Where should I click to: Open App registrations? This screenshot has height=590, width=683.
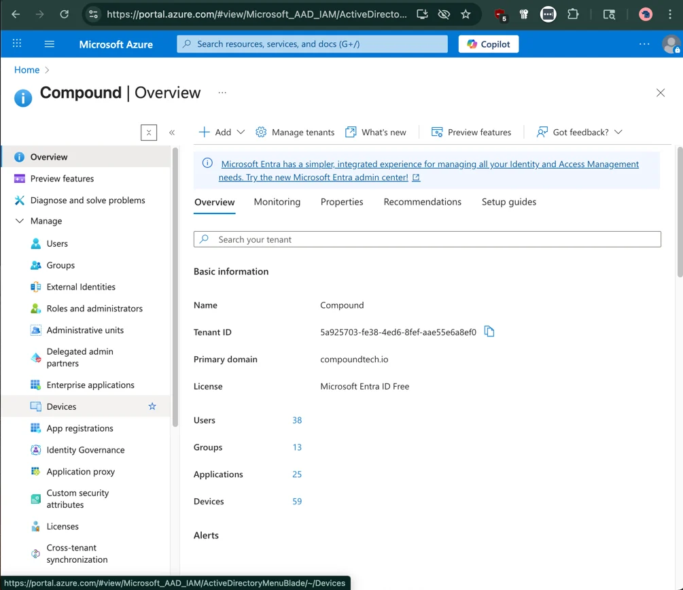[80, 428]
